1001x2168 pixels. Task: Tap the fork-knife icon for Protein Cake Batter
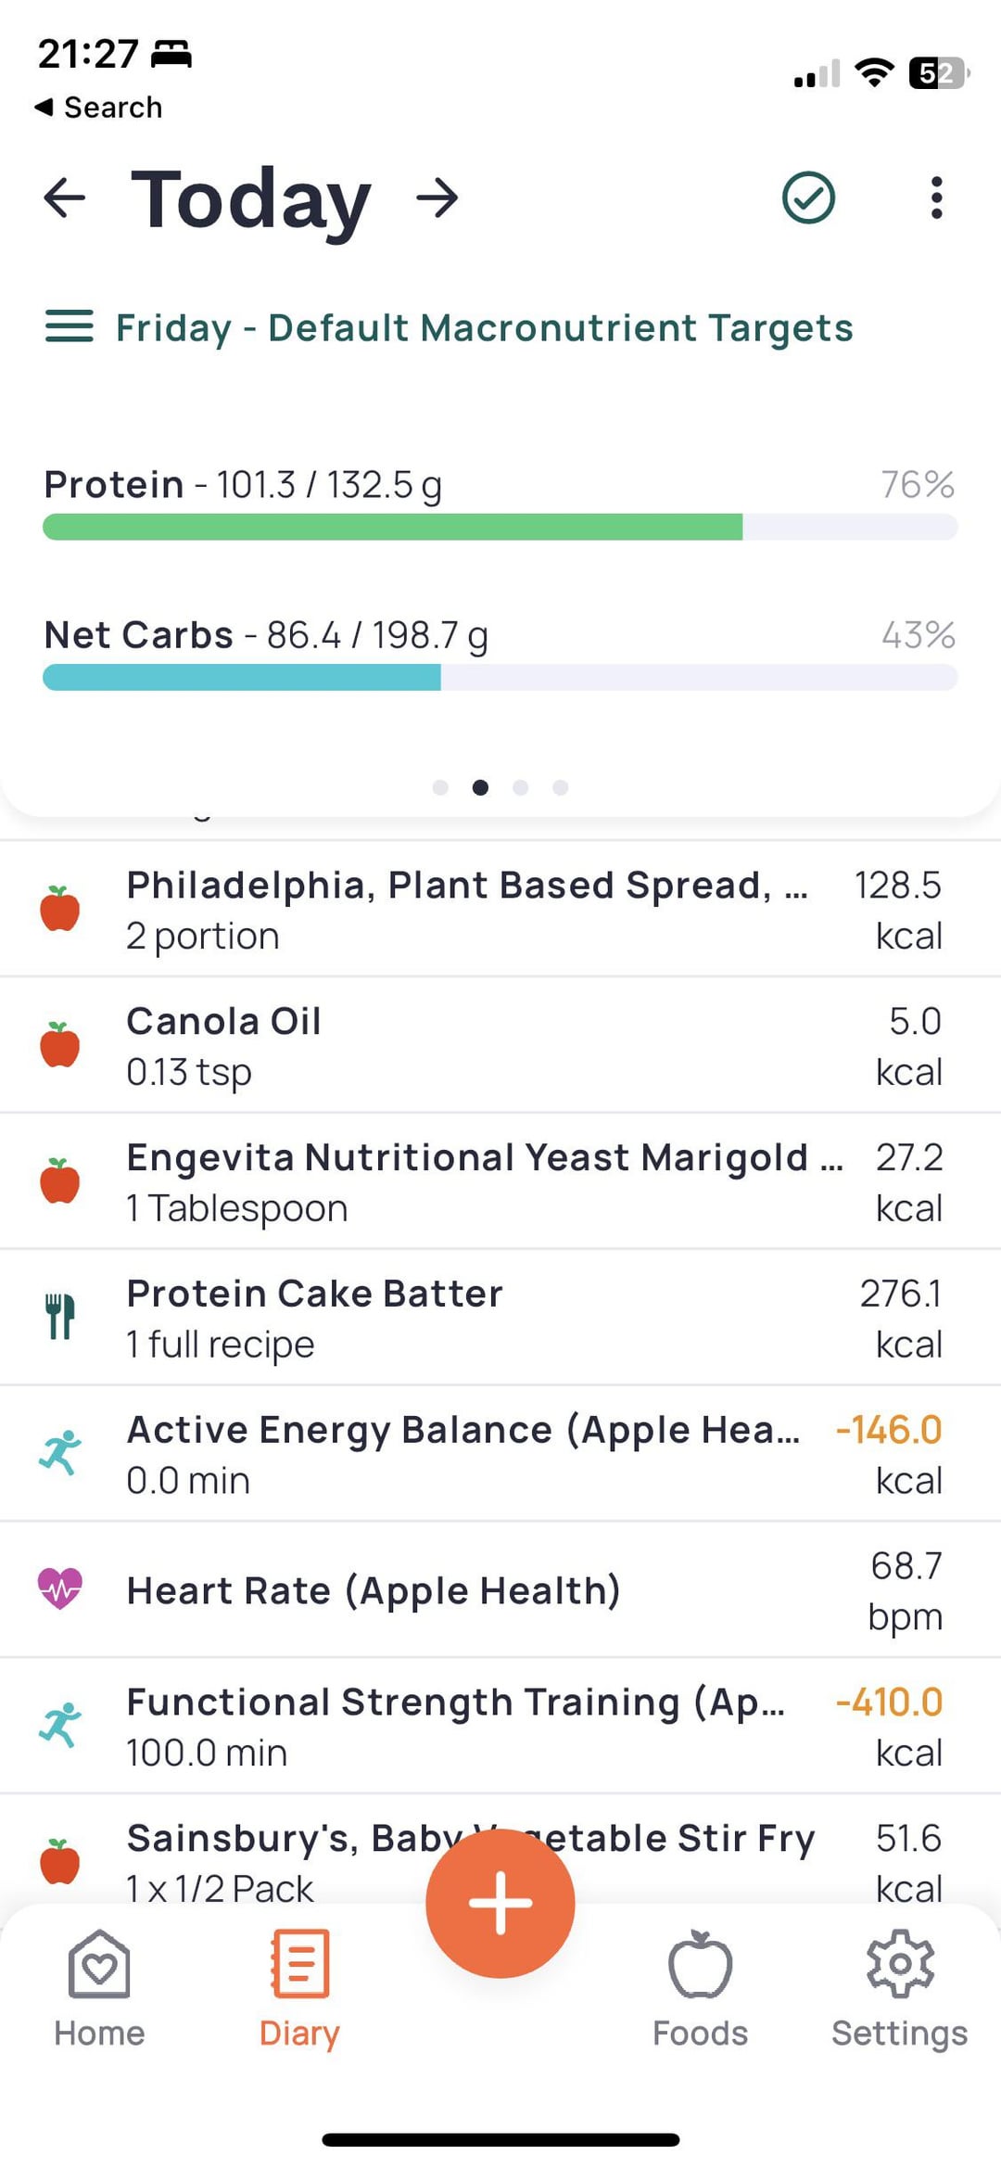pos(60,1317)
